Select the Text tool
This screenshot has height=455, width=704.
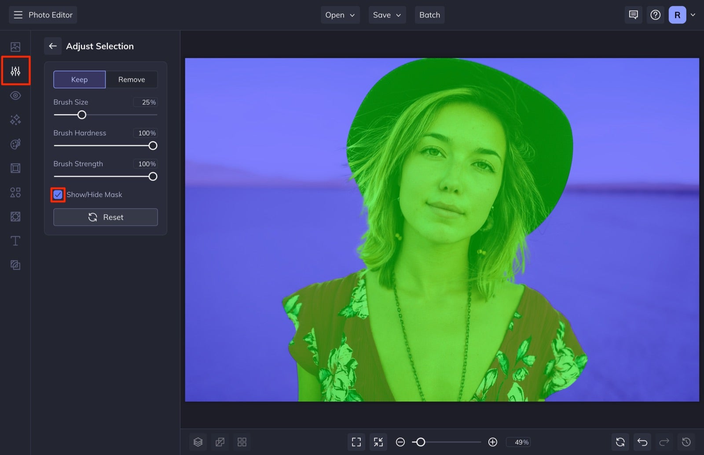(x=15, y=240)
